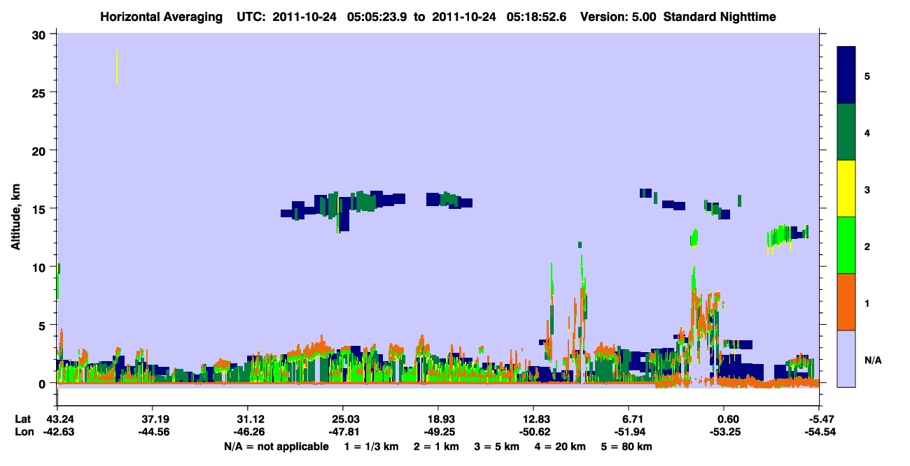Click the lavender N/A colorbar segment
Screen dimensions: 910x466
click(846, 358)
